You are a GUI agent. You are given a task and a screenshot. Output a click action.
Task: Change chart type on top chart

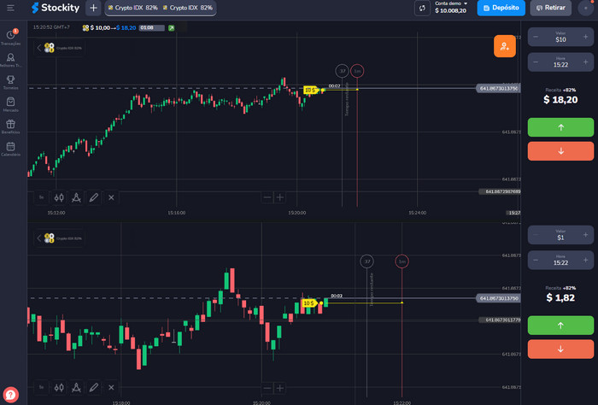pos(59,197)
